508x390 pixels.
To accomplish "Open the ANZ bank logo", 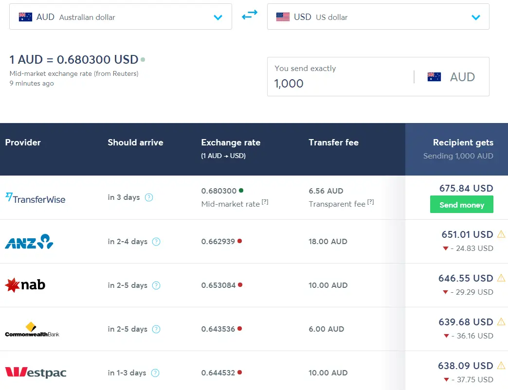I will [x=28, y=242].
